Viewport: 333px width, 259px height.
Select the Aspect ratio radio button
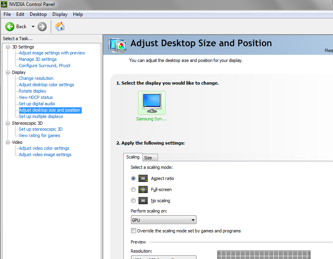coord(133,178)
